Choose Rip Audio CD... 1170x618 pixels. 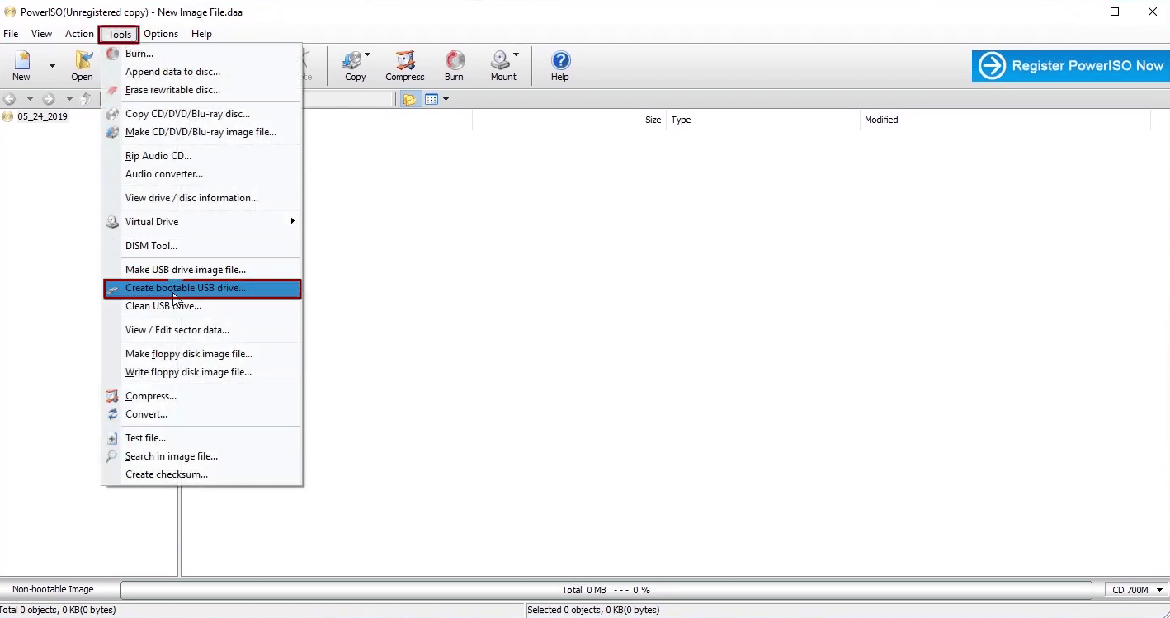pos(202,156)
